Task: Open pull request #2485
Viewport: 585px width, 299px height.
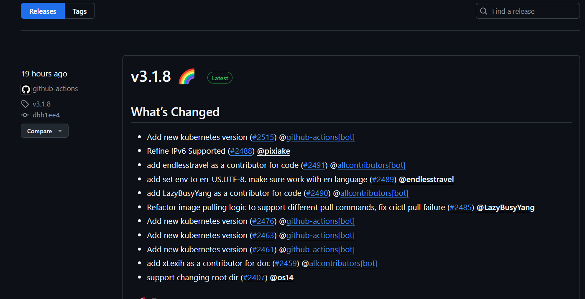Action: (x=461, y=208)
